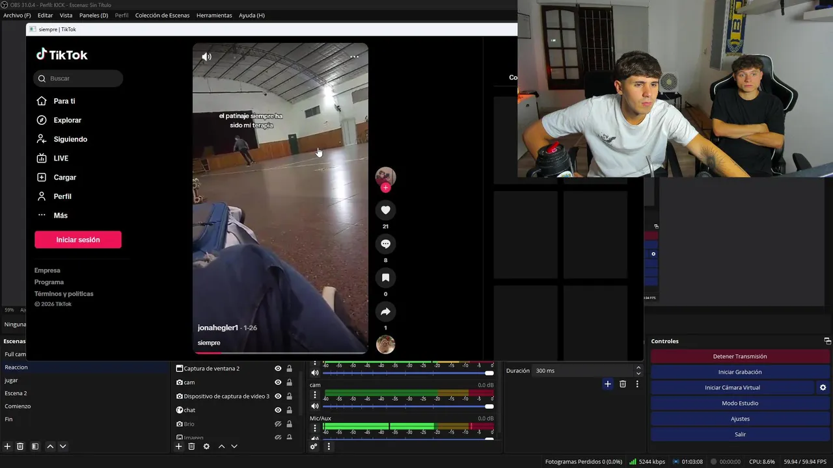Hide the 'cam' source with its eye icon
Screen dimensions: 833x468
[x=278, y=382]
